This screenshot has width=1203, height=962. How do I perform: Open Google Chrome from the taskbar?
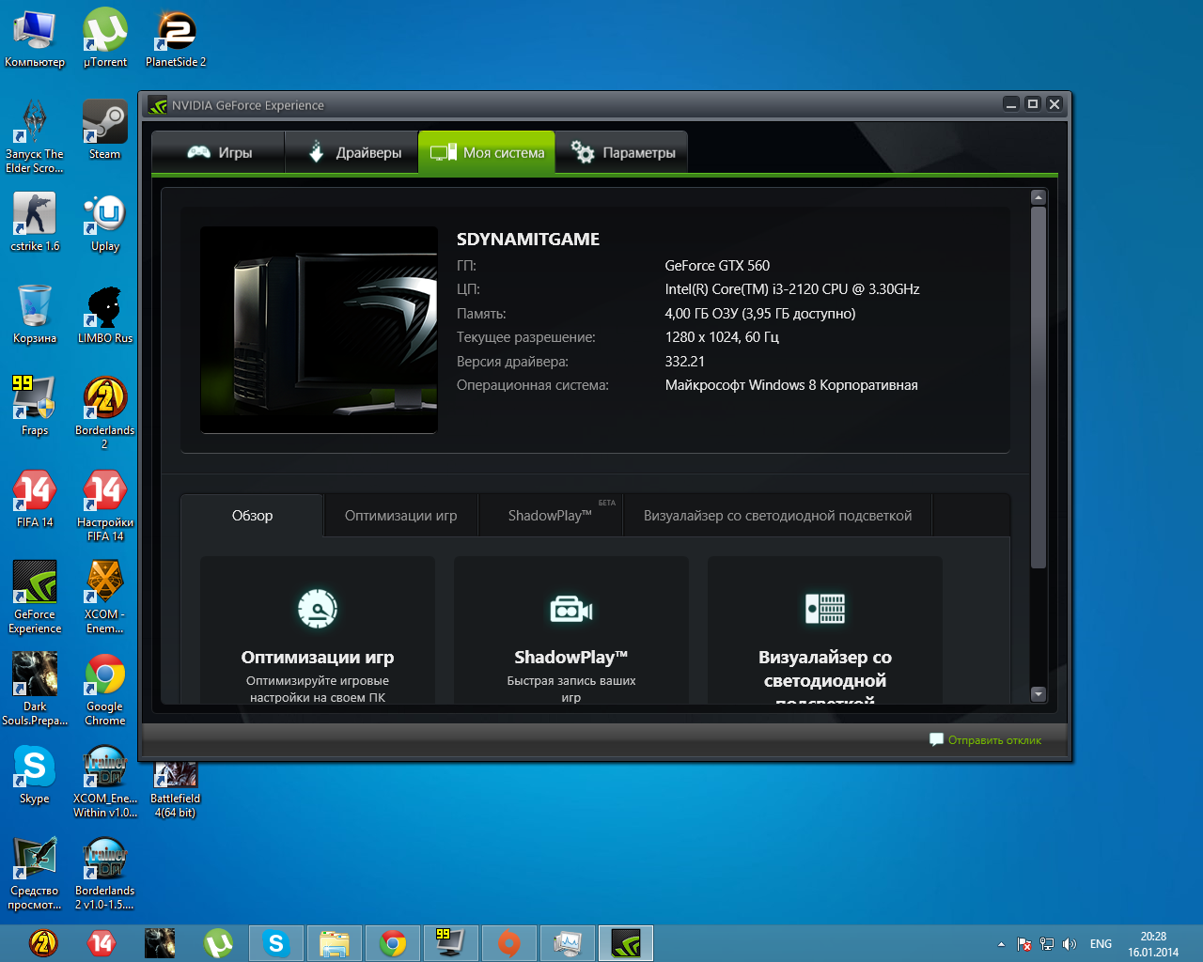(x=393, y=943)
